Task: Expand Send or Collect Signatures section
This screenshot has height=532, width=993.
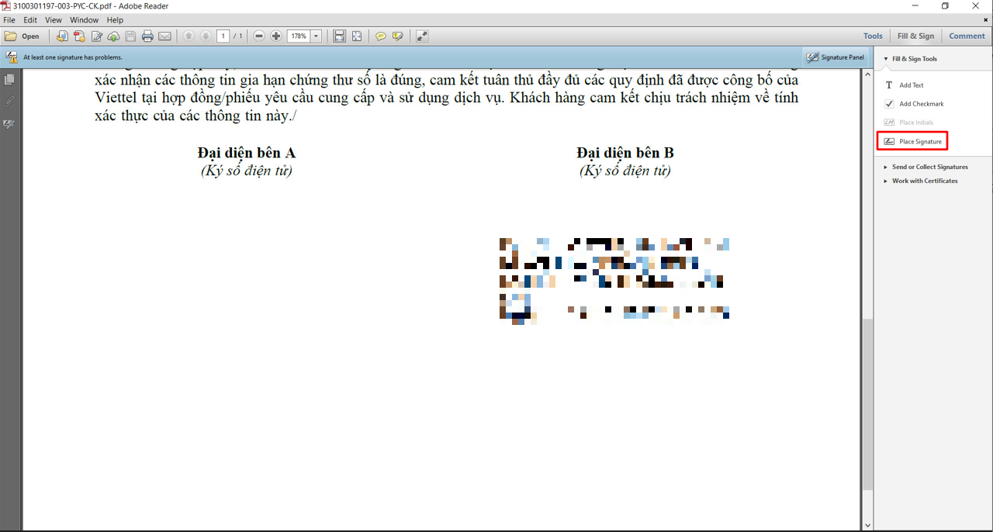Action: 929,167
